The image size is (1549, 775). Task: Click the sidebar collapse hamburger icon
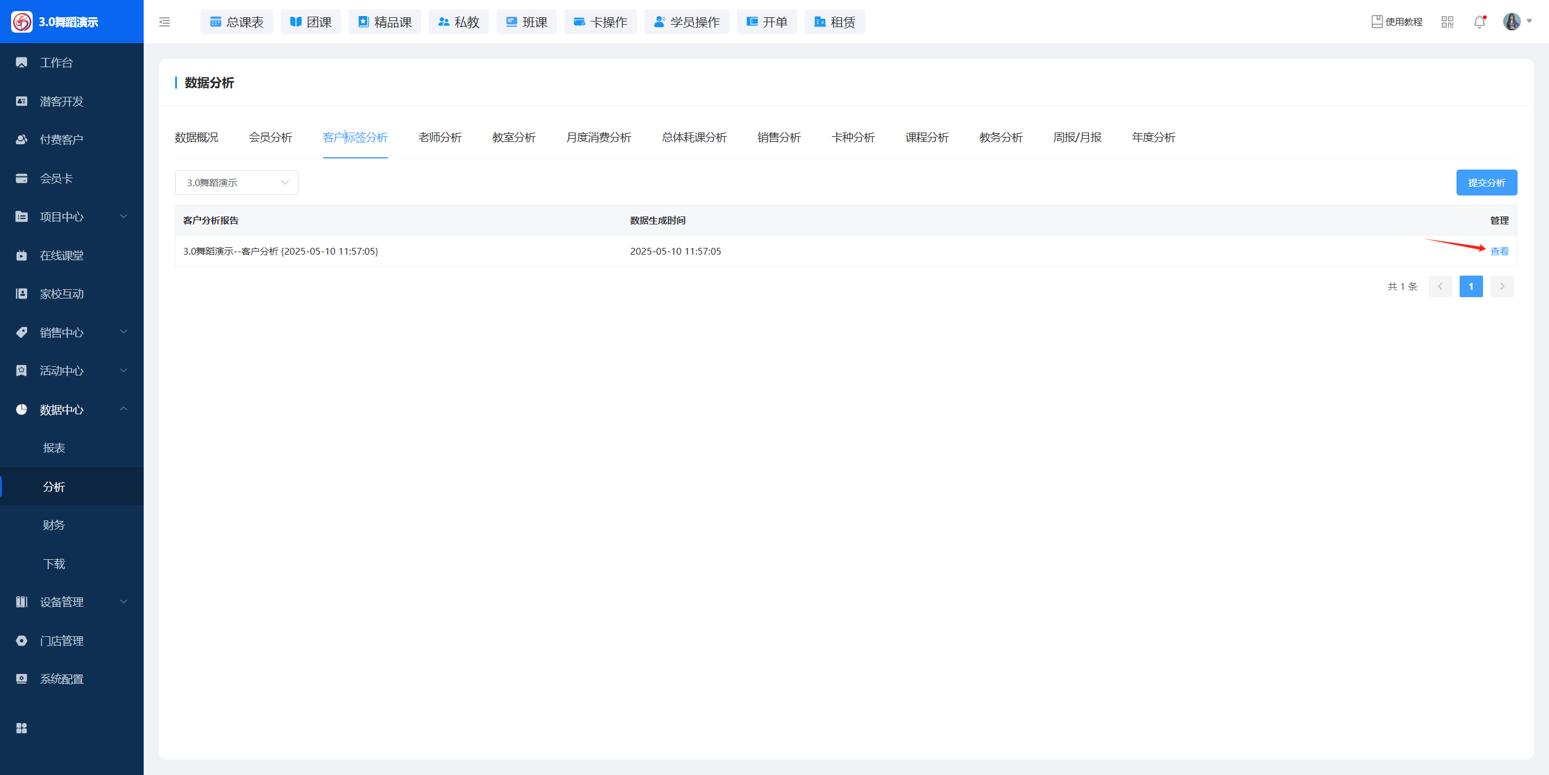pyautogui.click(x=165, y=22)
